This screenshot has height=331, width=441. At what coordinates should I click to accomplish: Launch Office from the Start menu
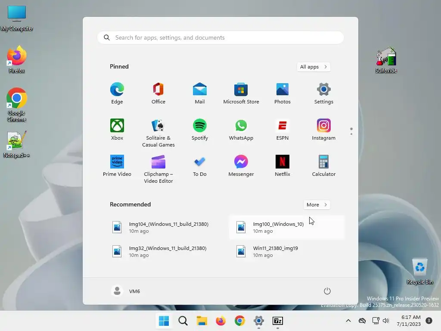[158, 94]
